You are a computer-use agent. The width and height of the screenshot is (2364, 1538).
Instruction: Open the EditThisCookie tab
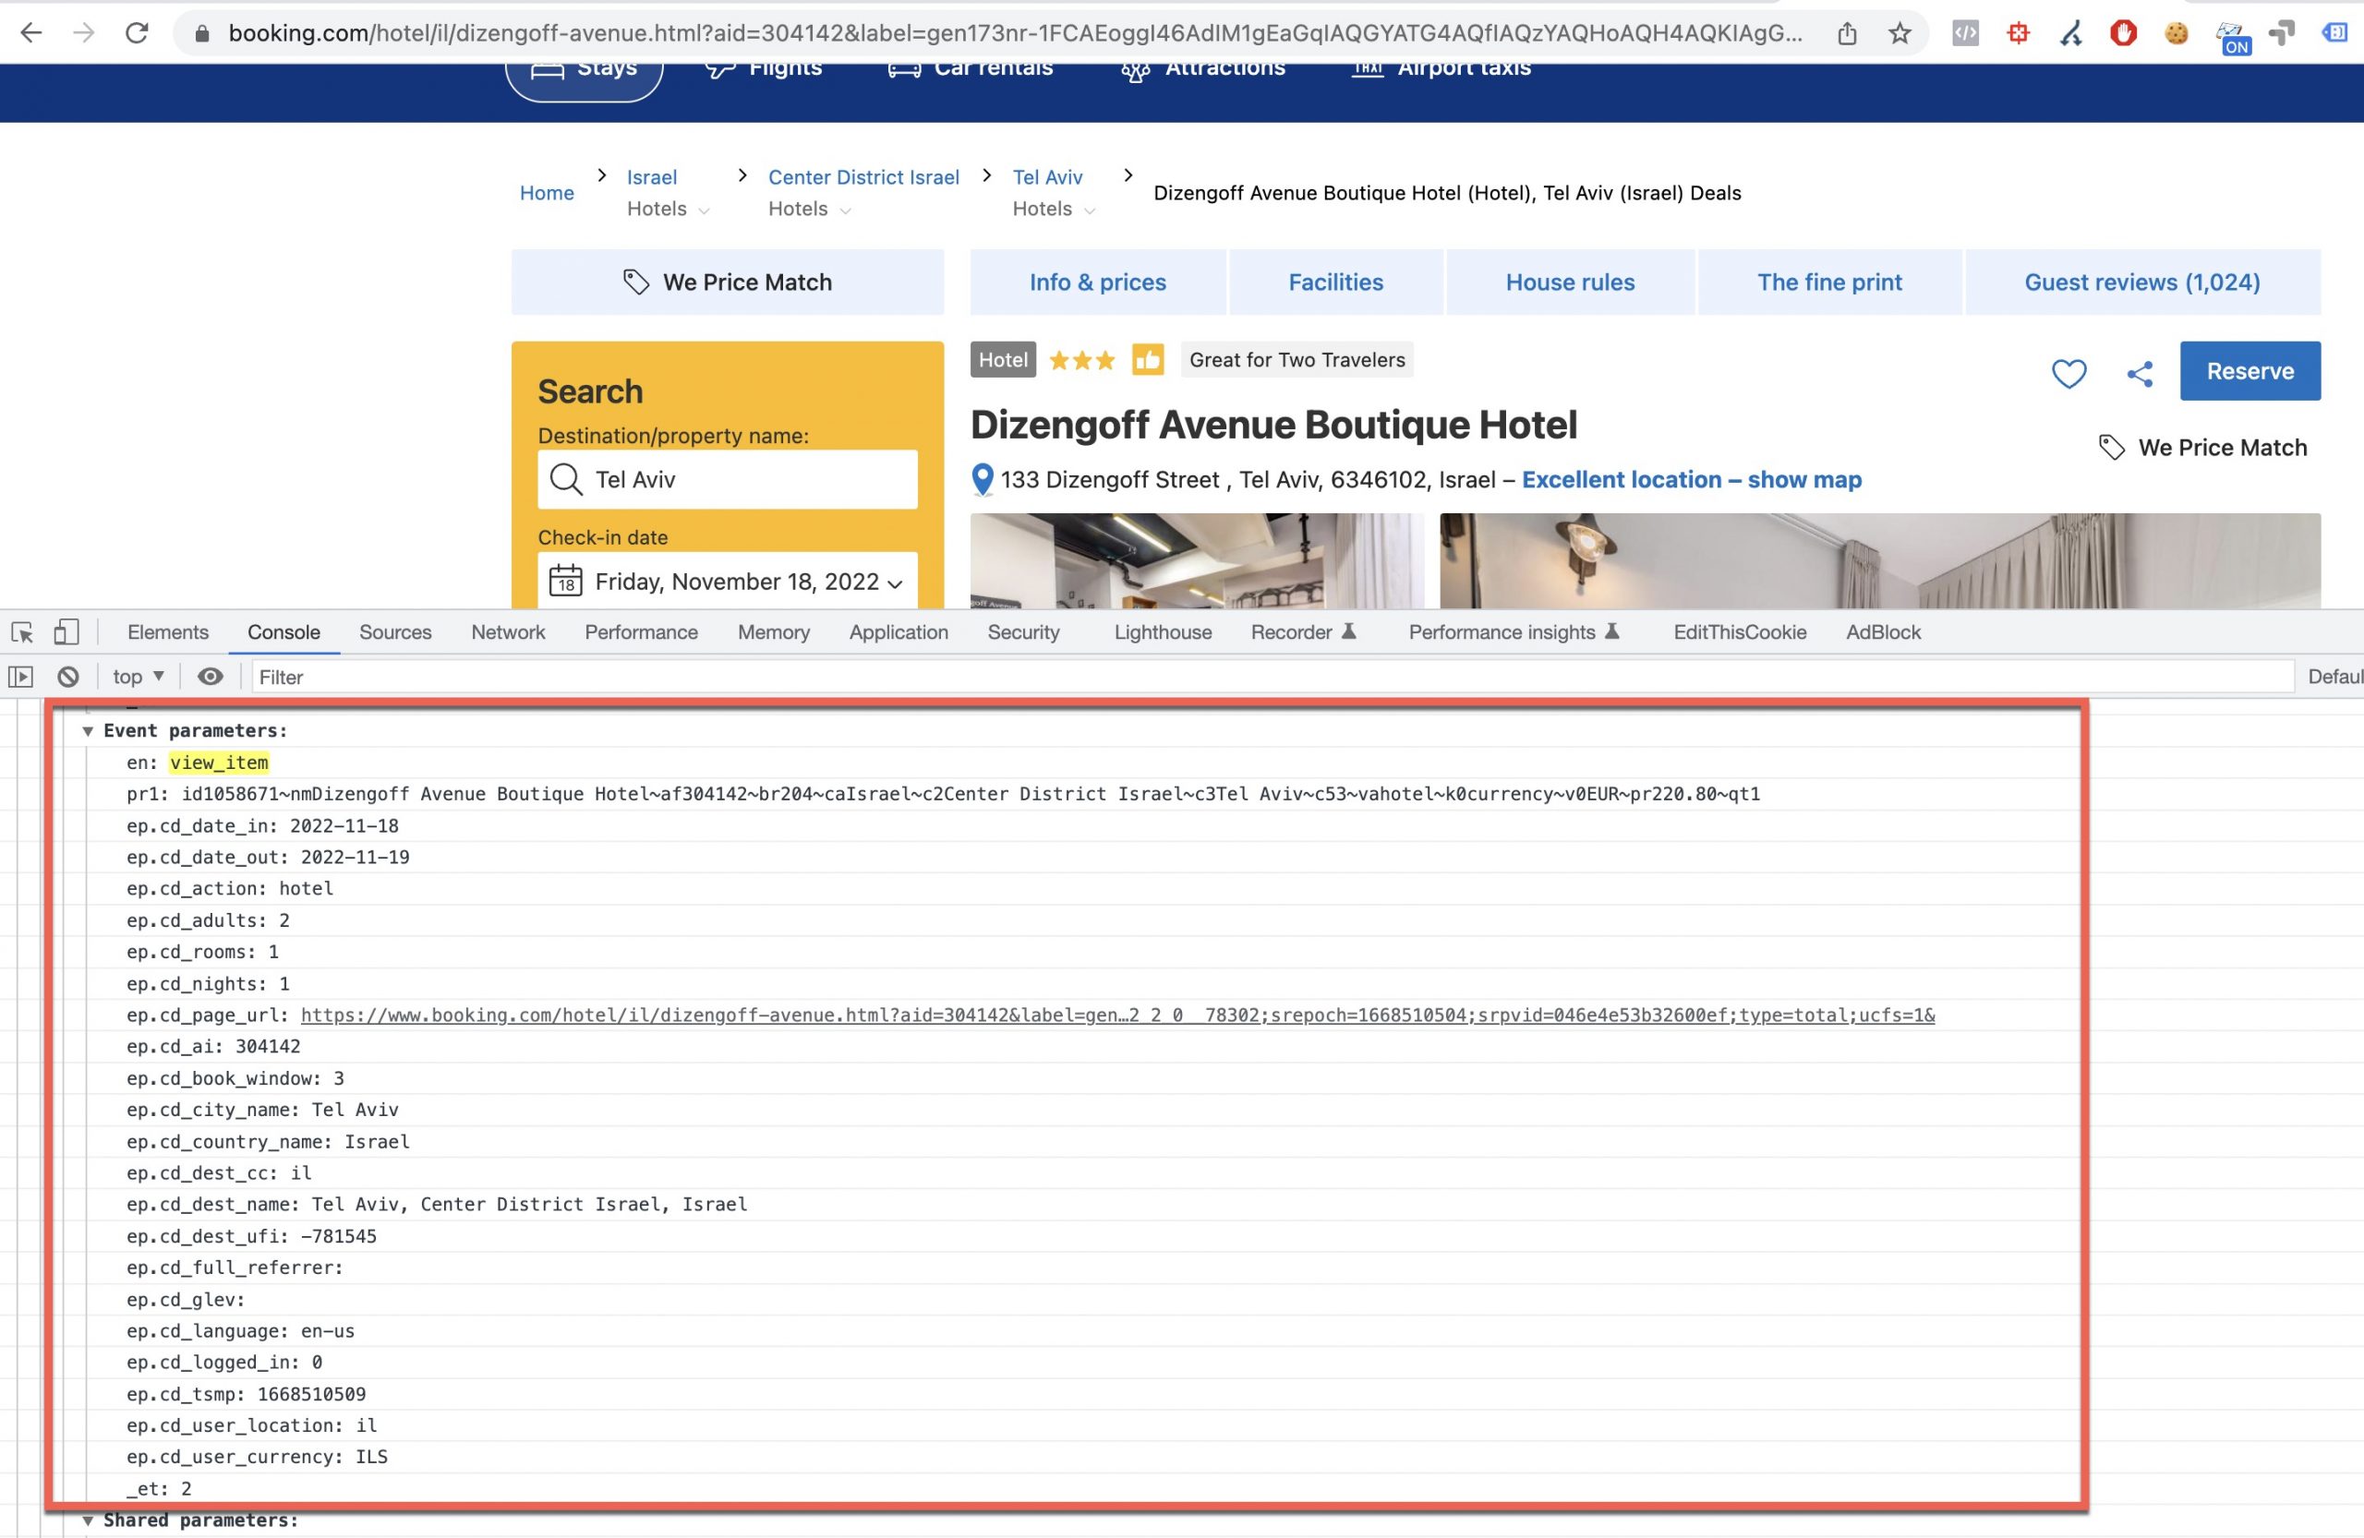tap(1739, 632)
